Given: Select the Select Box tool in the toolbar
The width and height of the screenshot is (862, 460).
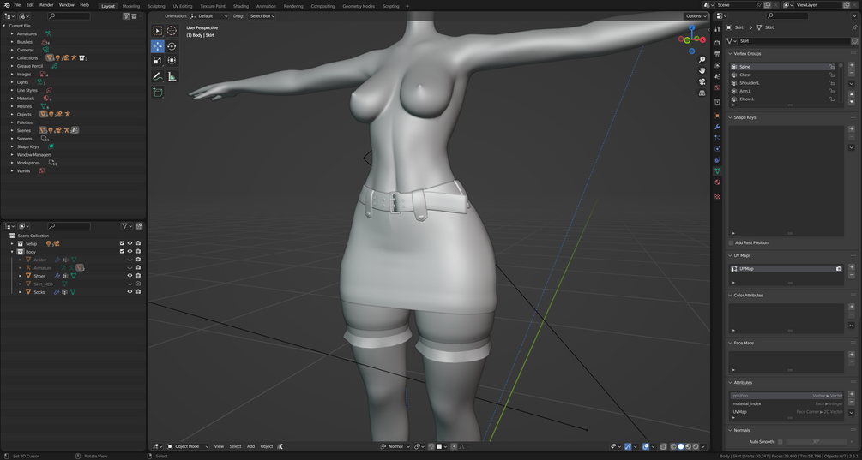Looking at the screenshot, I should [157, 31].
